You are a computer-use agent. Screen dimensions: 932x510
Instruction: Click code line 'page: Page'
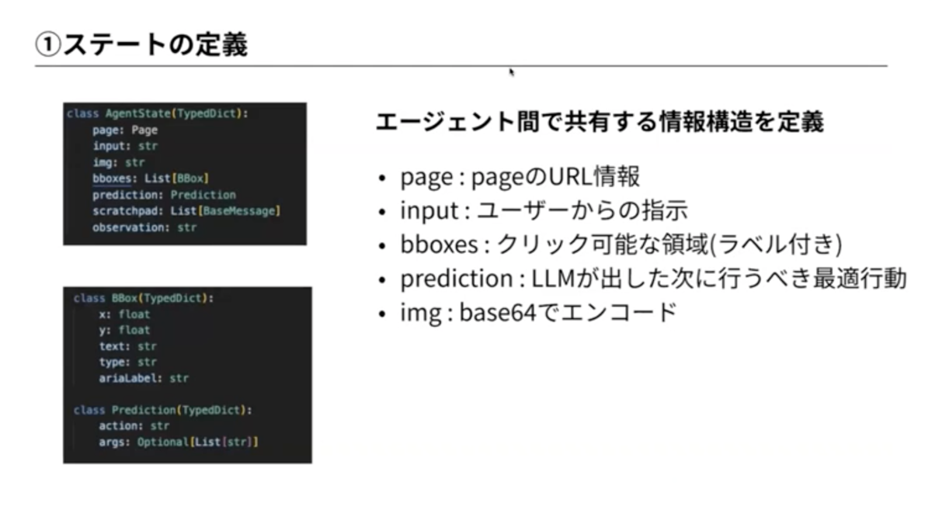[125, 130]
